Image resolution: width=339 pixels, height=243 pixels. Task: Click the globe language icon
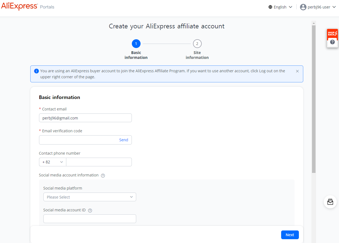(x=270, y=7)
